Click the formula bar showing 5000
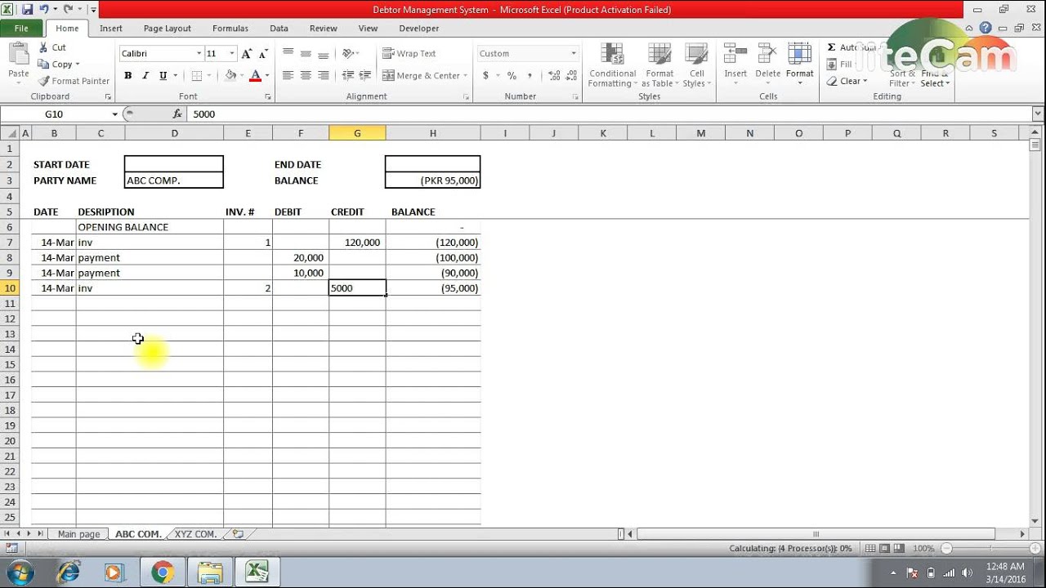Image resolution: width=1046 pixels, height=588 pixels. tap(609, 114)
